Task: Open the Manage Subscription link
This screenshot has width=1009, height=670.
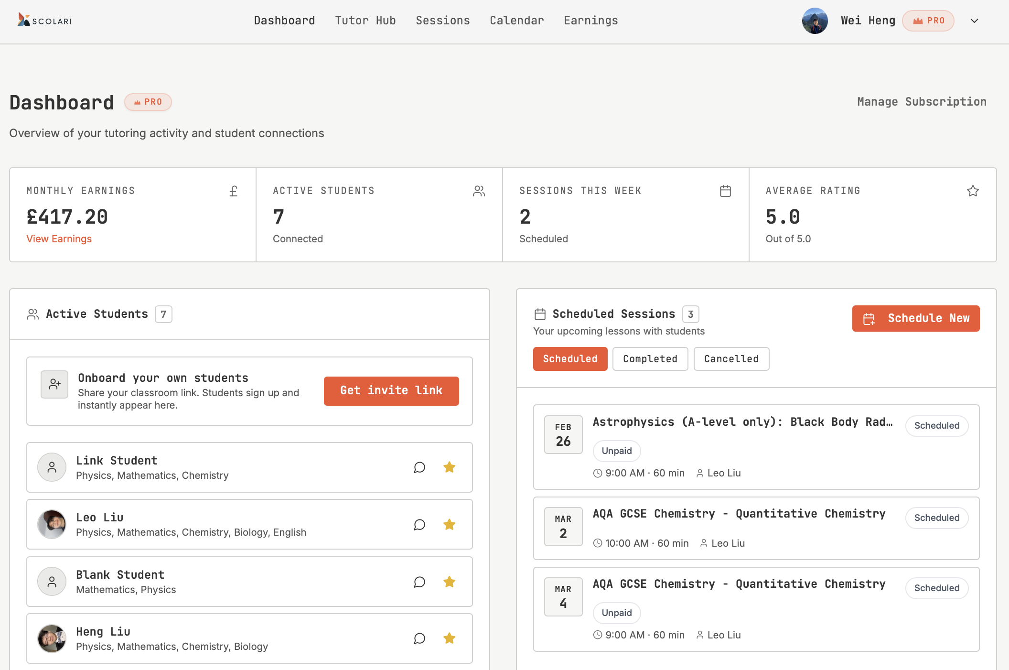Action: pyautogui.click(x=922, y=102)
